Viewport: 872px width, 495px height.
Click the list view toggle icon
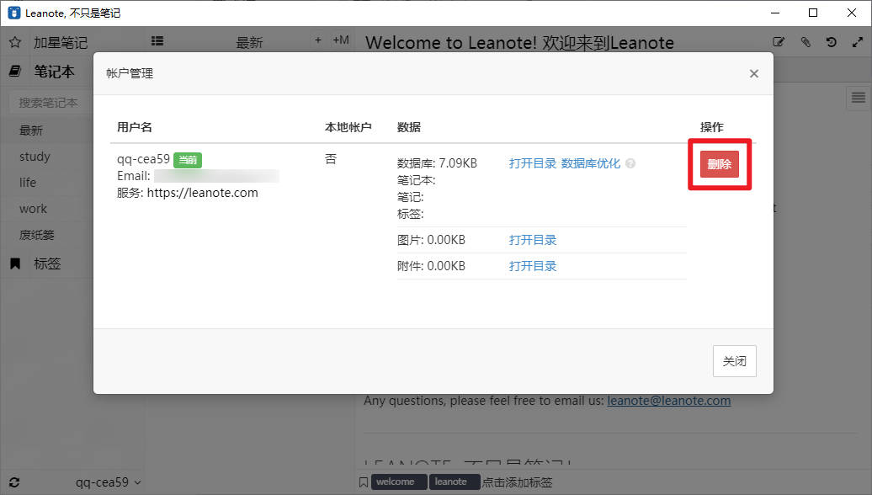tap(157, 40)
